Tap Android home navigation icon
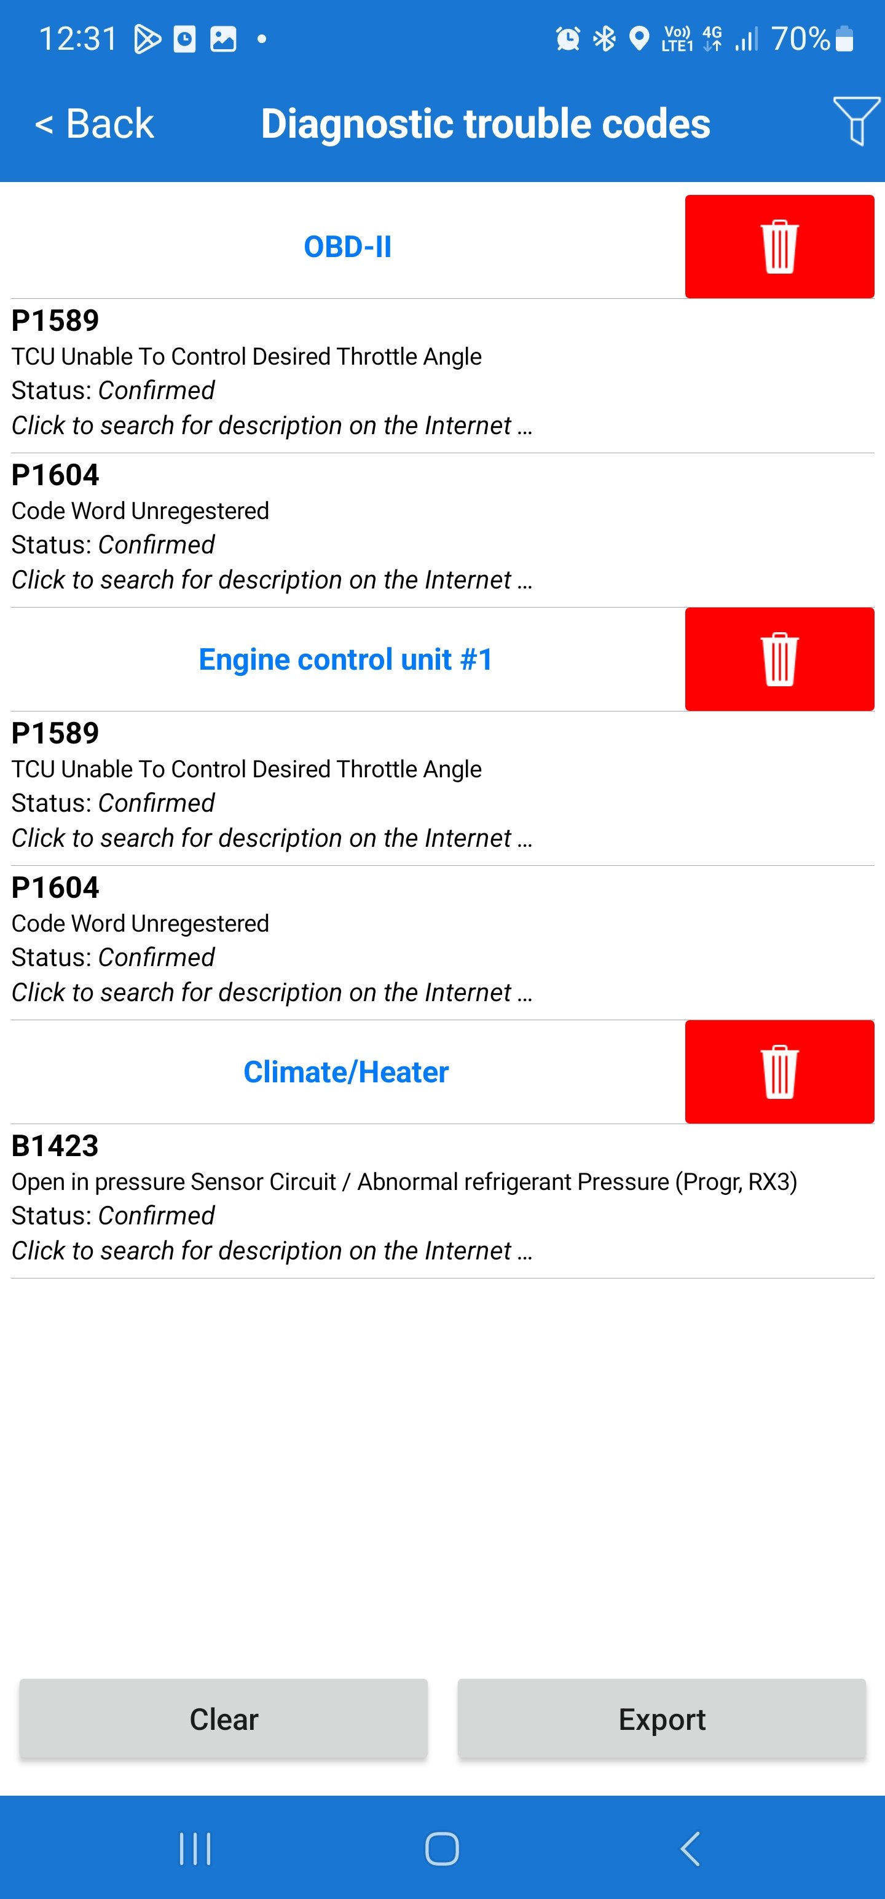Image resolution: width=885 pixels, height=1899 pixels. coord(442,1849)
